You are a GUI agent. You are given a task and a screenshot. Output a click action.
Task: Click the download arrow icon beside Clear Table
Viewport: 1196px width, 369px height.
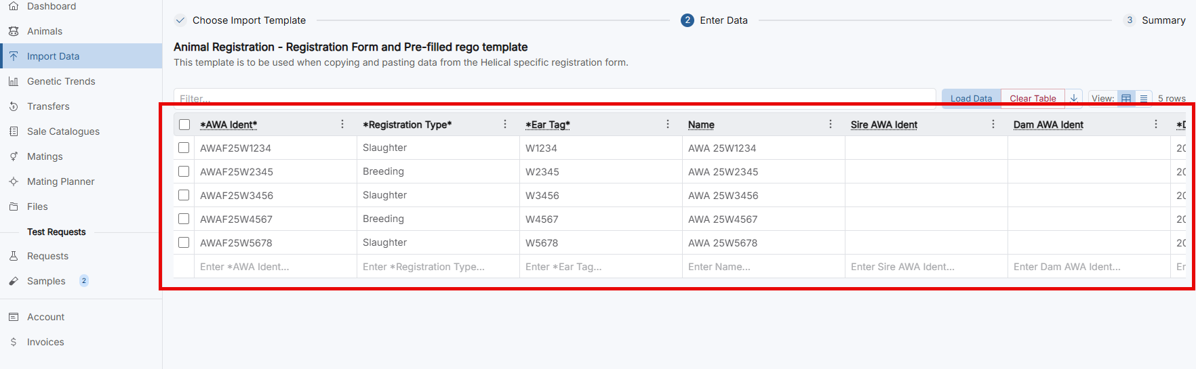(1074, 98)
